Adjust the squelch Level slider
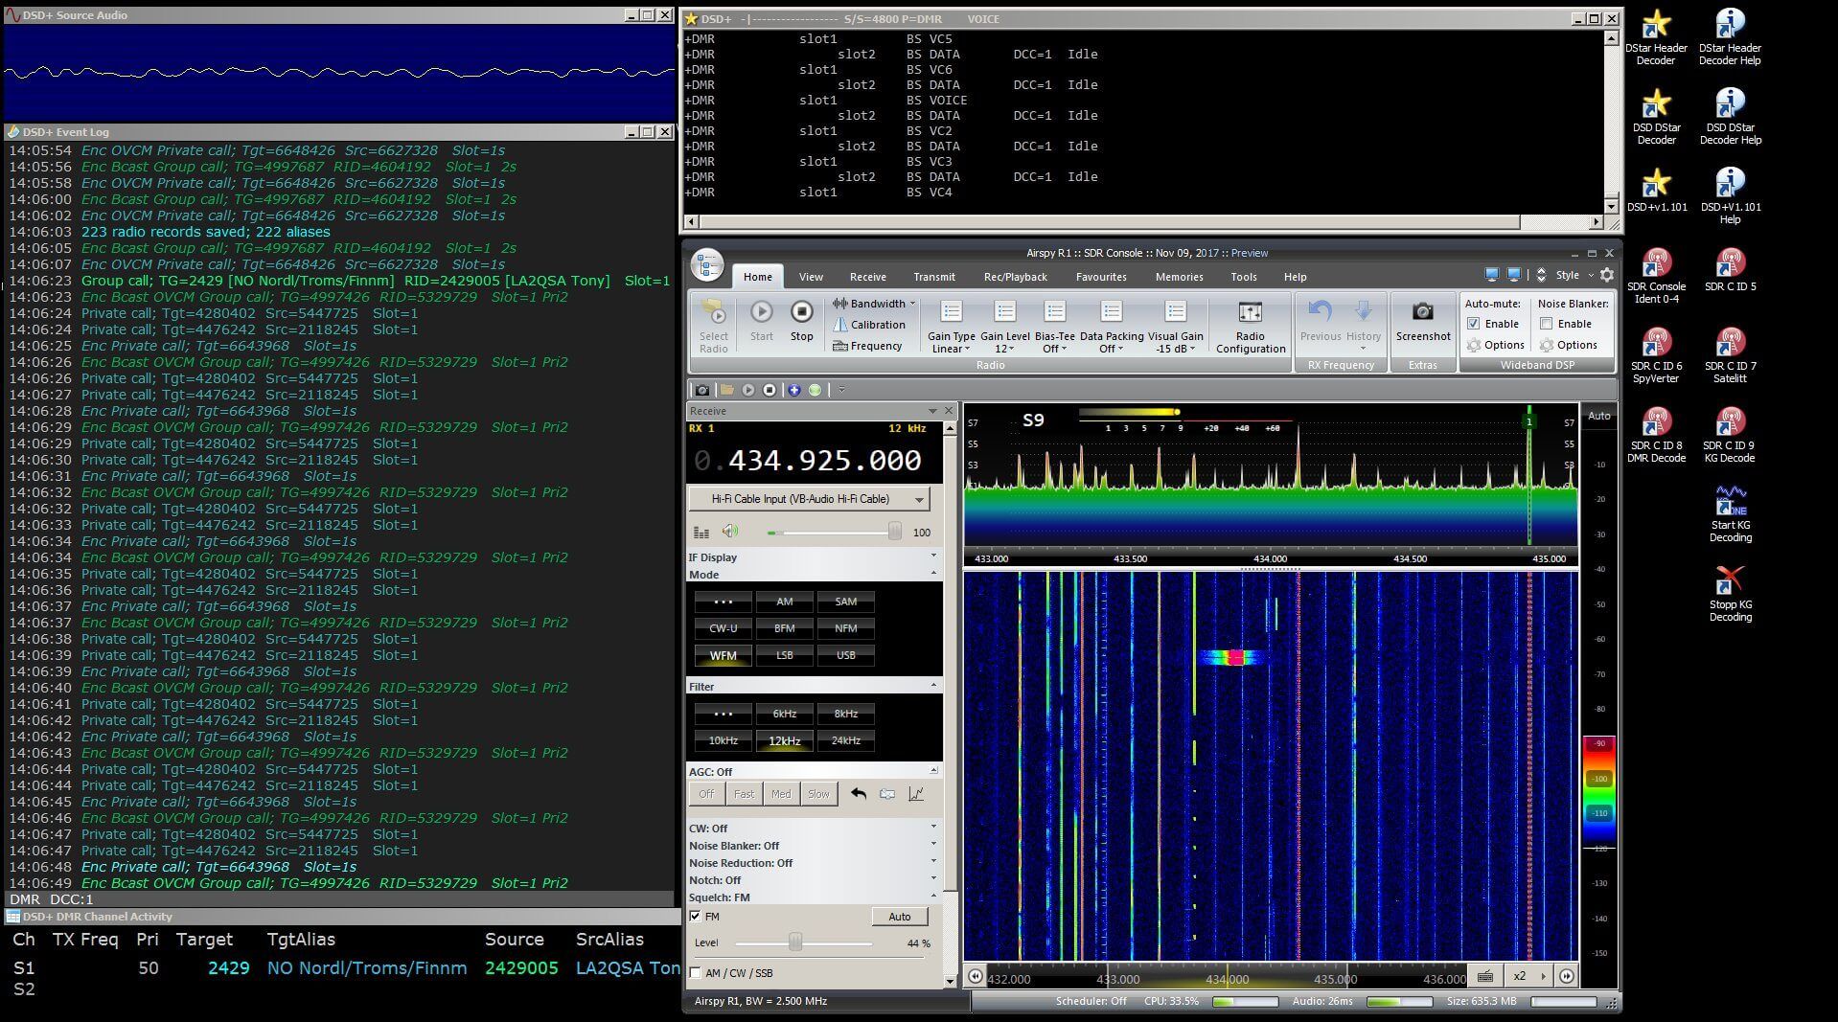 point(793,943)
